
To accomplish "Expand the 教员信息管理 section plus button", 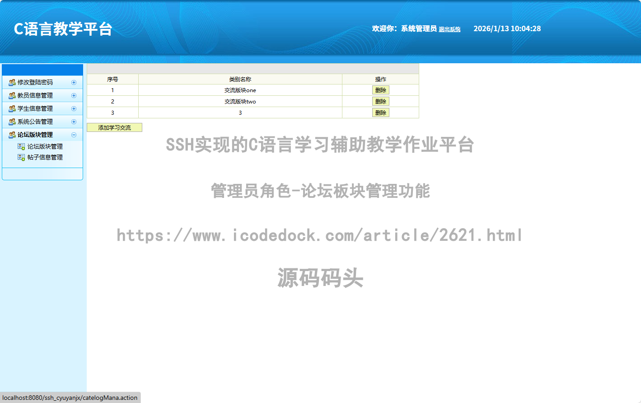I will [74, 96].
